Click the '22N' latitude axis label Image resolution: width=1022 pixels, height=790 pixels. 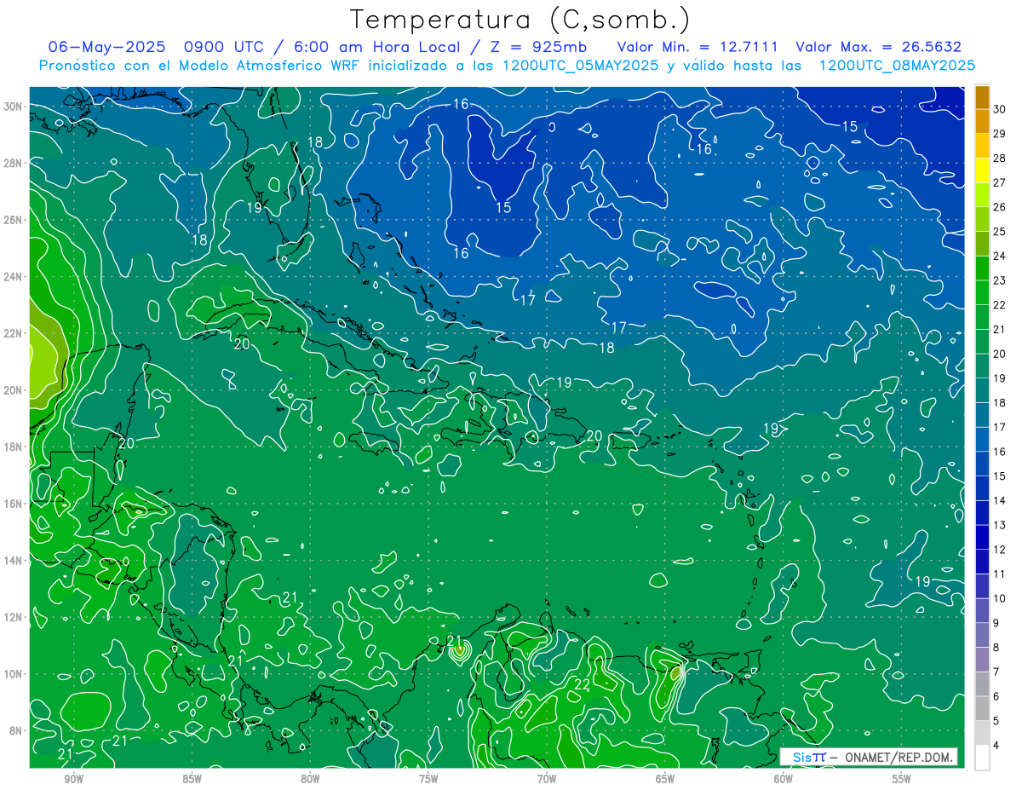[14, 333]
